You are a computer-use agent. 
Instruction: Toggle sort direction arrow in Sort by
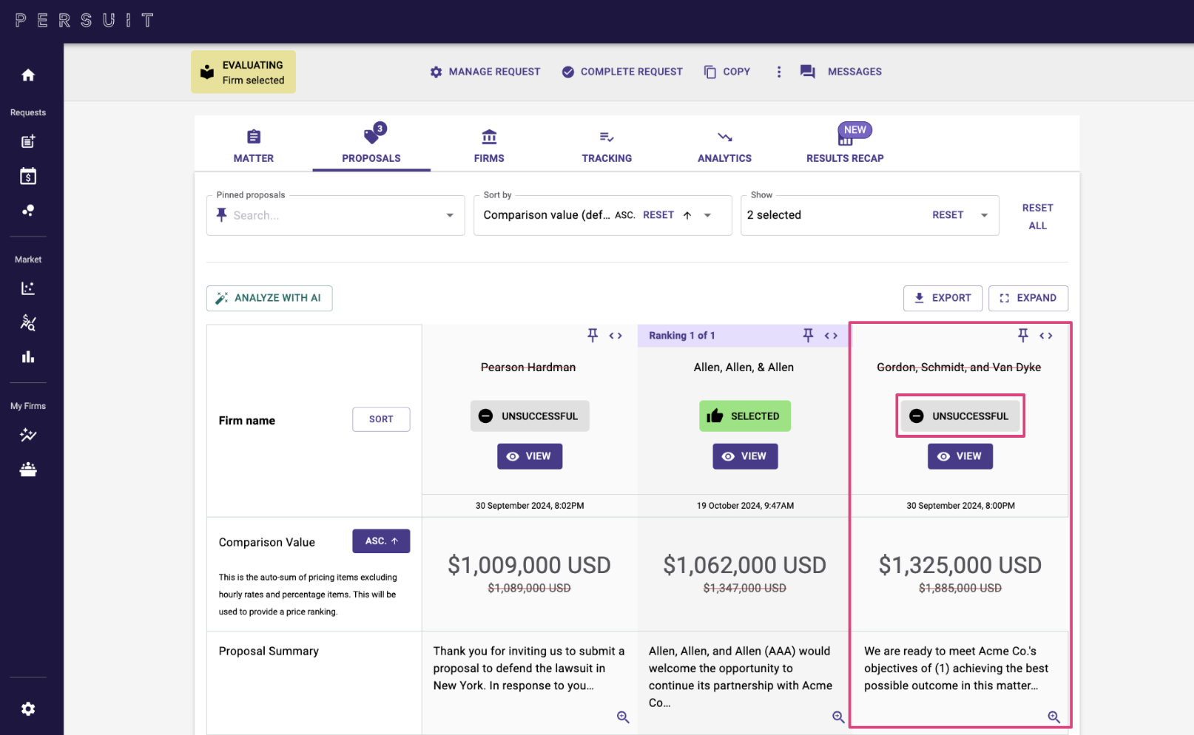[687, 215]
